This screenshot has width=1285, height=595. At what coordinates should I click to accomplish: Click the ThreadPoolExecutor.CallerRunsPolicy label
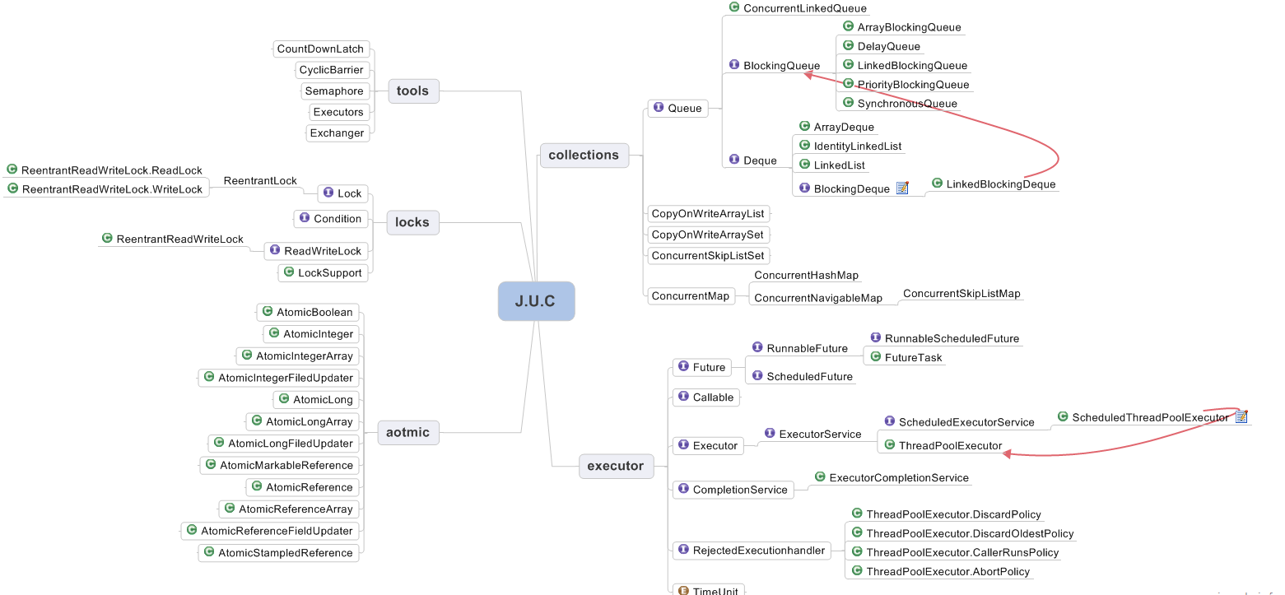pyautogui.click(x=962, y=552)
